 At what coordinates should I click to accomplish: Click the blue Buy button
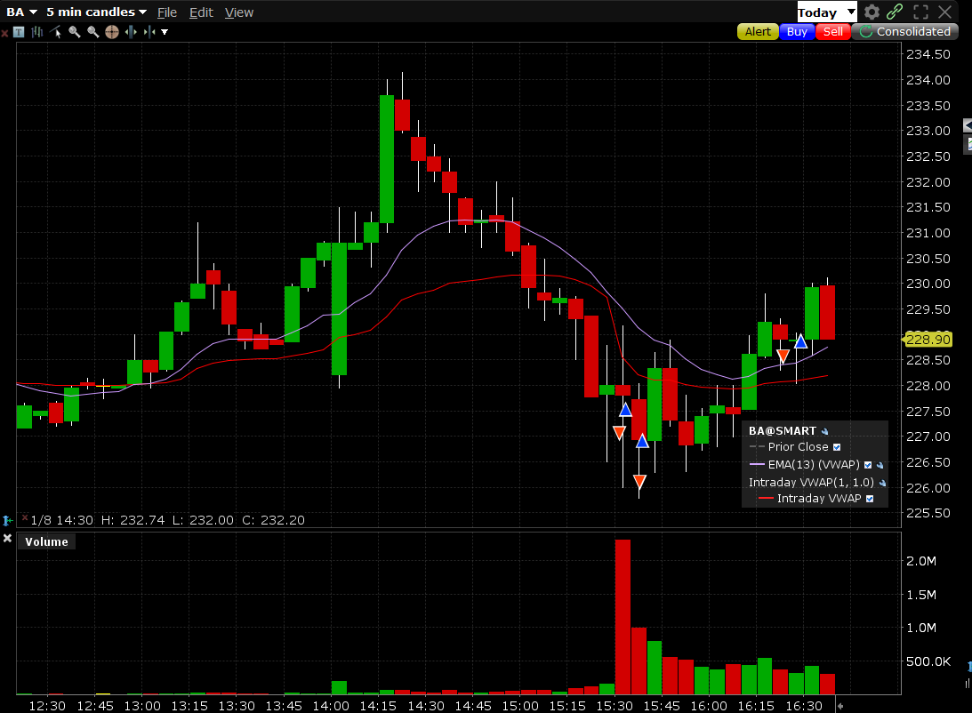pos(797,32)
